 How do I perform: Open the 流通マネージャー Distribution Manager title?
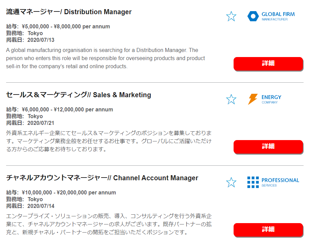[69, 12]
